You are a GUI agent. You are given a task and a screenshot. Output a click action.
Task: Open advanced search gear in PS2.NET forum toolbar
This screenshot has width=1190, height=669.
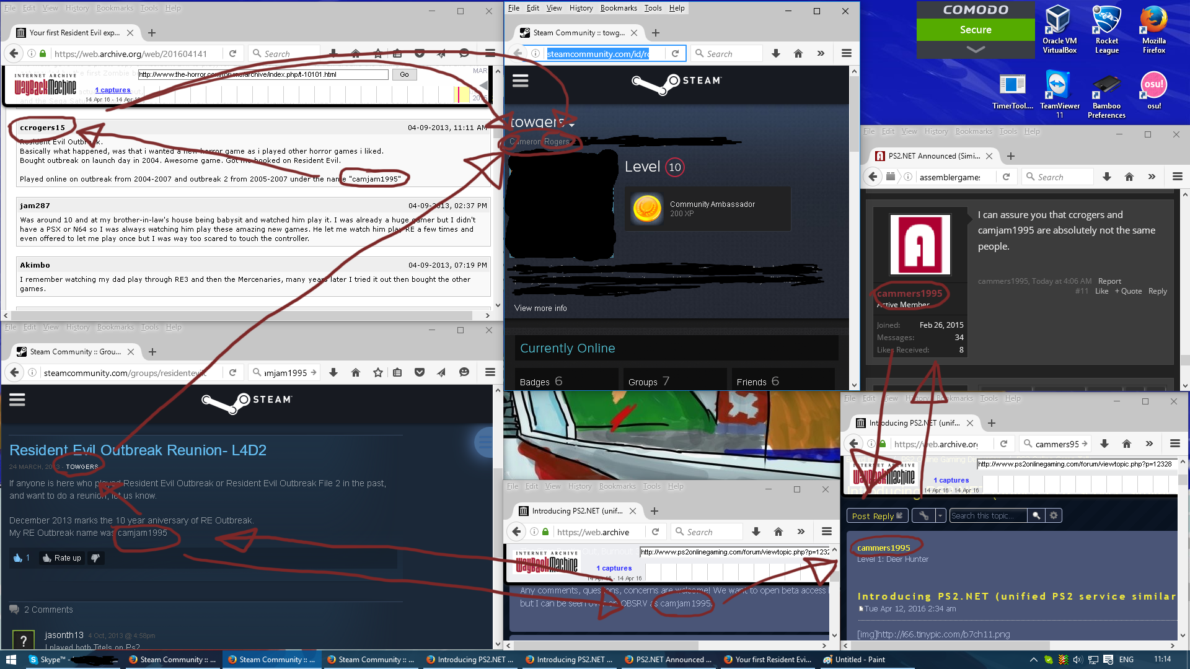(x=1054, y=515)
